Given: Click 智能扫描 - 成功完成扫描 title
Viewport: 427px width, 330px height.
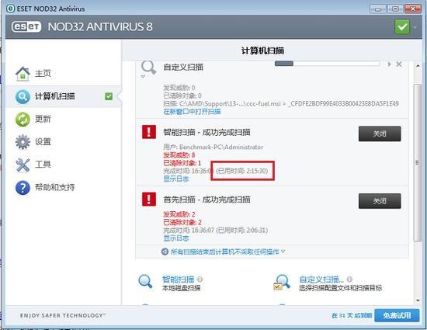Looking at the screenshot, I should [207, 132].
